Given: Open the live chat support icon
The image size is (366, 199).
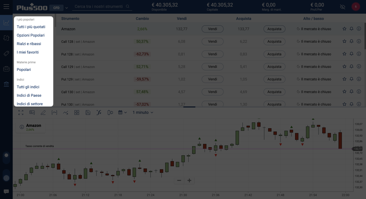Looking at the screenshot, I should [x=6, y=192].
